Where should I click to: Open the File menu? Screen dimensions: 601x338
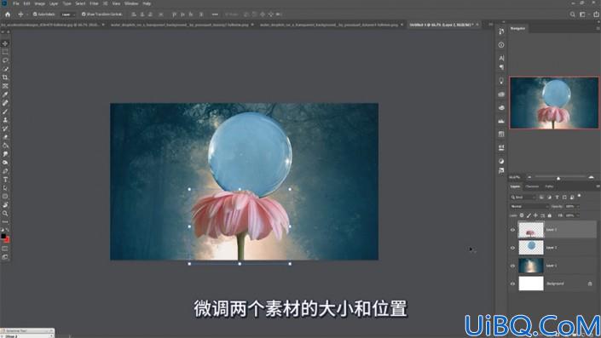[x=16, y=3]
